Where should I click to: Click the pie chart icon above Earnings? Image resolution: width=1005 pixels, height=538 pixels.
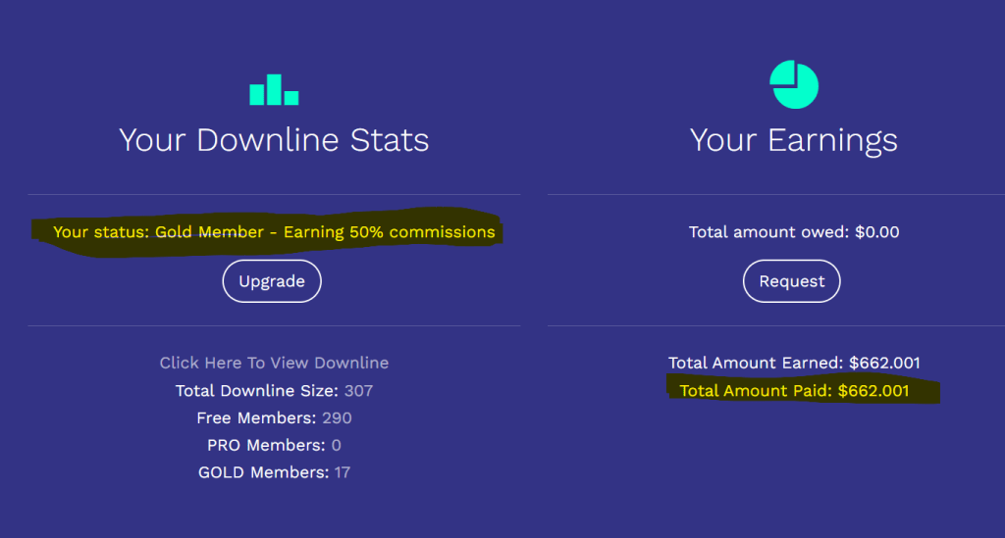coord(794,84)
